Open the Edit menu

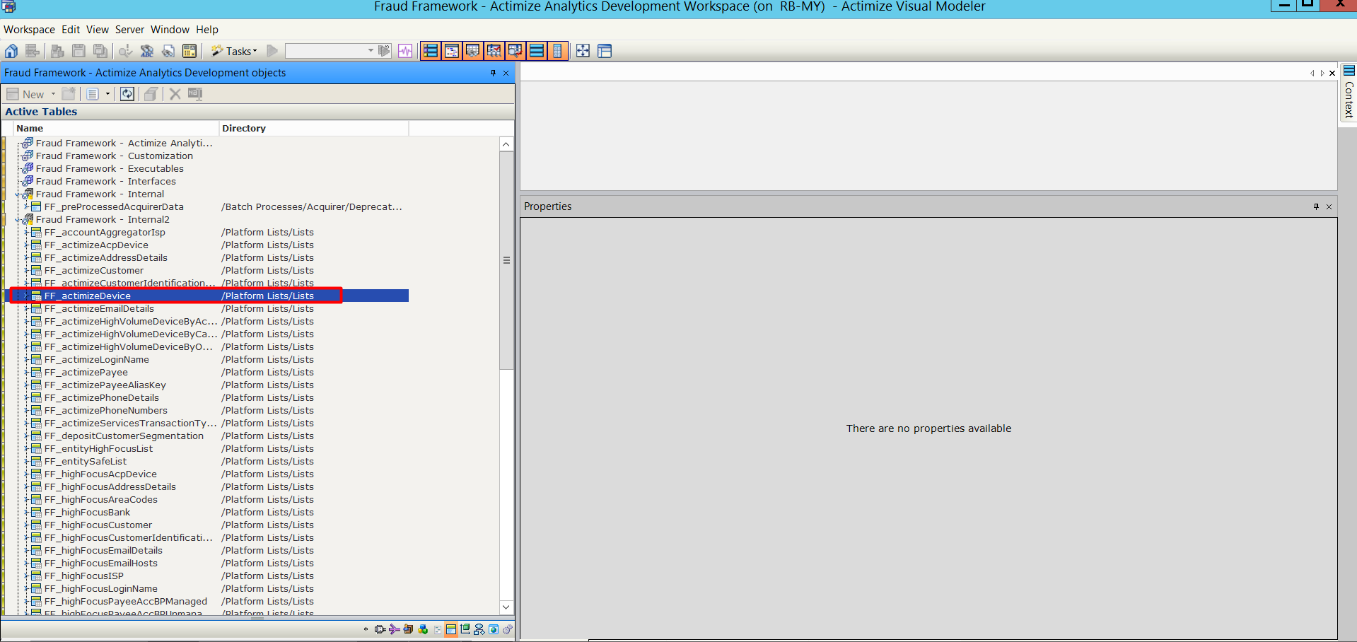[71, 30]
